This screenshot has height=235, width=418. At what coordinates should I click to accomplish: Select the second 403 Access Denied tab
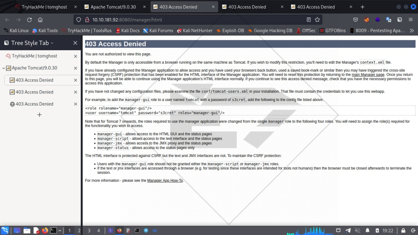click(252, 7)
